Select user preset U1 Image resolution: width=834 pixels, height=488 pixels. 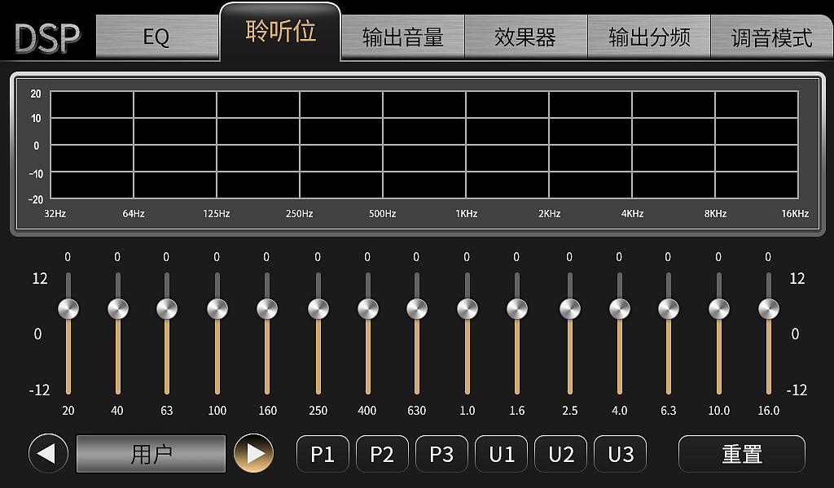[x=501, y=454]
